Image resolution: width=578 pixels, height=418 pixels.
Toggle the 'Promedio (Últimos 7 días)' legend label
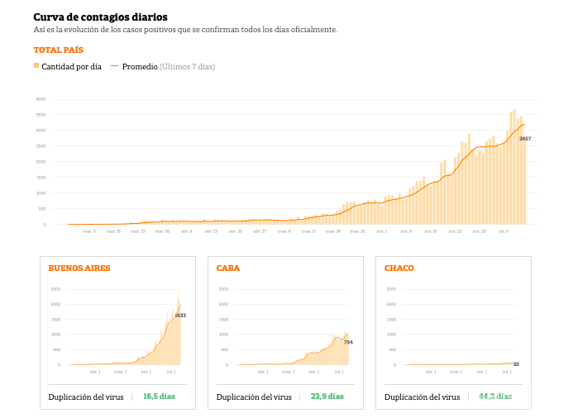click(168, 66)
